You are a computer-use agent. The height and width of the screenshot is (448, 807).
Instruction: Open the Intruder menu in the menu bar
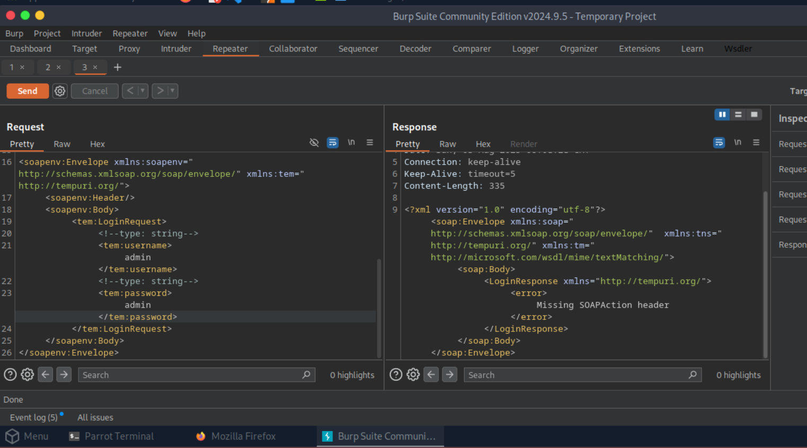(86, 33)
